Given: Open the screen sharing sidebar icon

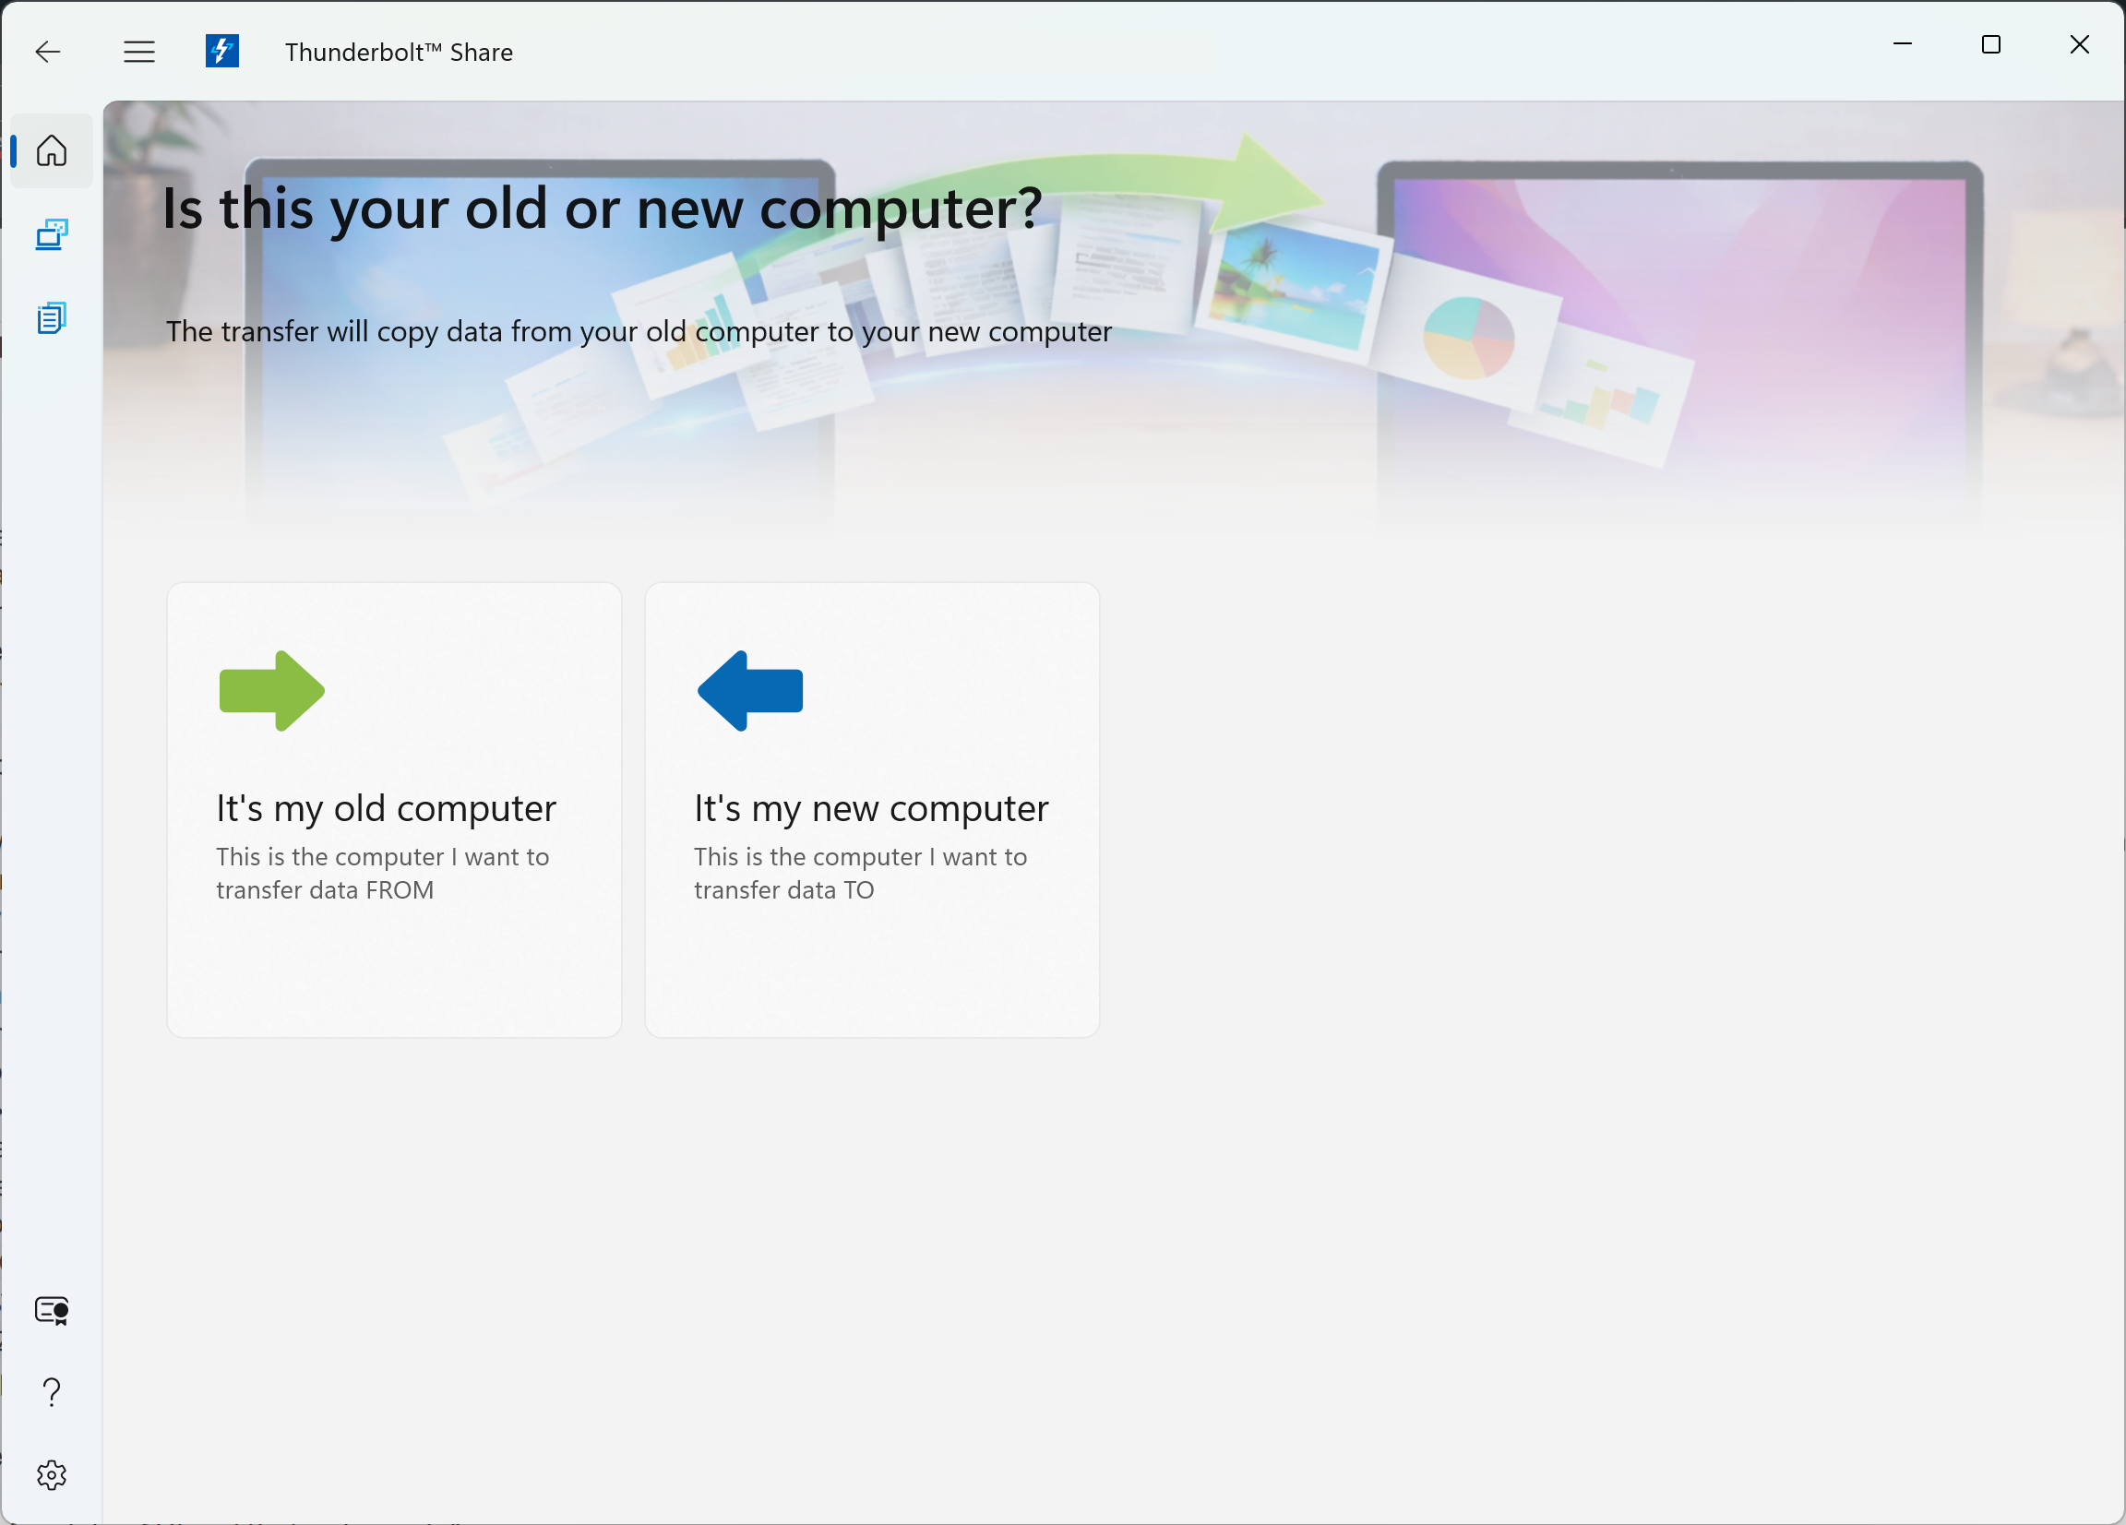Looking at the screenshot, I should click(x=52, y=234).
